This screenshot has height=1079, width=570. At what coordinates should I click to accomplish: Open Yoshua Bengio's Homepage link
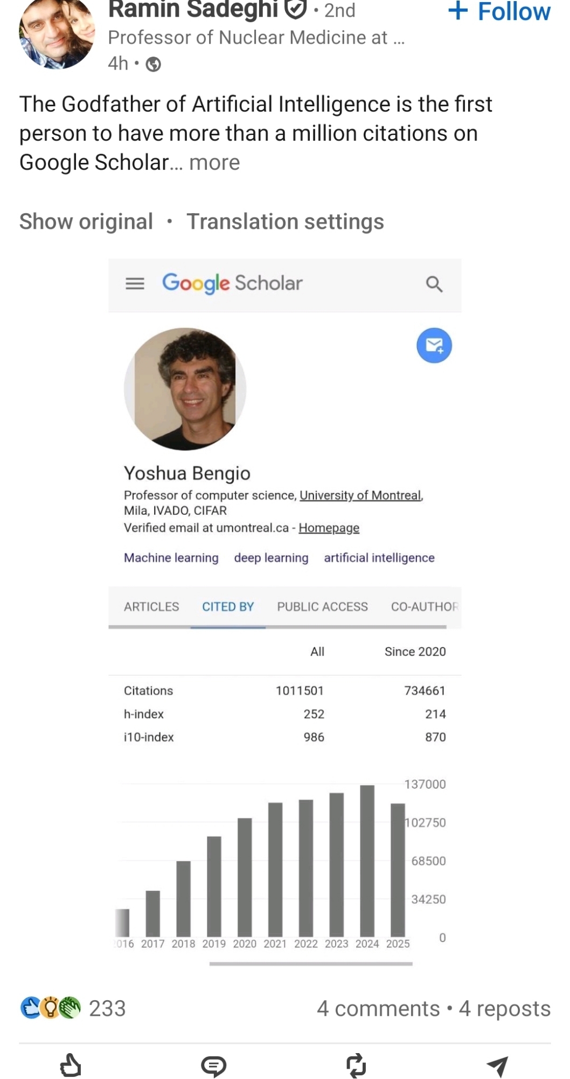click(329, 528)
